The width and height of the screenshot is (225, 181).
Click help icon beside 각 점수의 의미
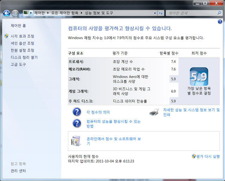[x=77, y=112]
